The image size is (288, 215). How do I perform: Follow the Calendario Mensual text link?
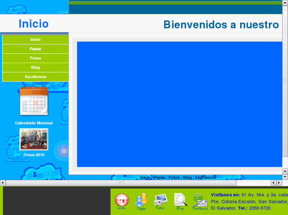34,123
